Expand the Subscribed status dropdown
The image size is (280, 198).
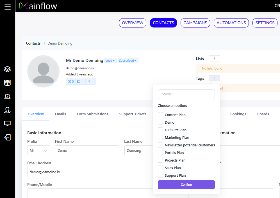128,61
